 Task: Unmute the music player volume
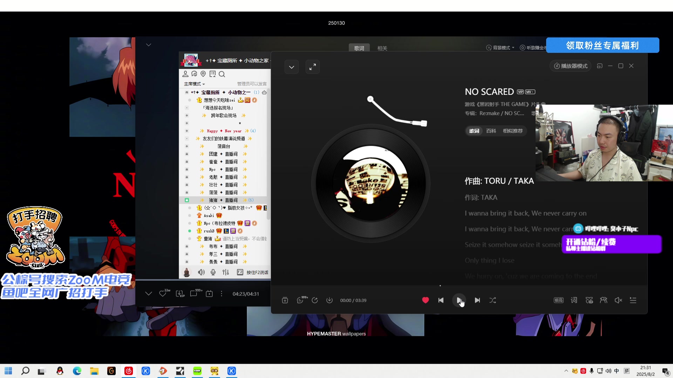[618, 300]
